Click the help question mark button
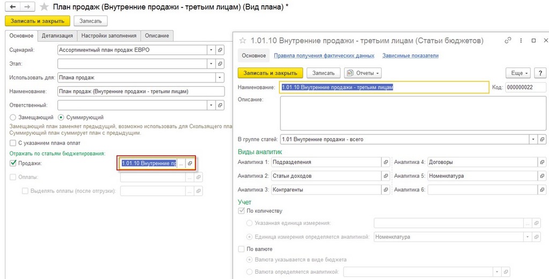The image size is (549, 279). click(x=540, y=73)
